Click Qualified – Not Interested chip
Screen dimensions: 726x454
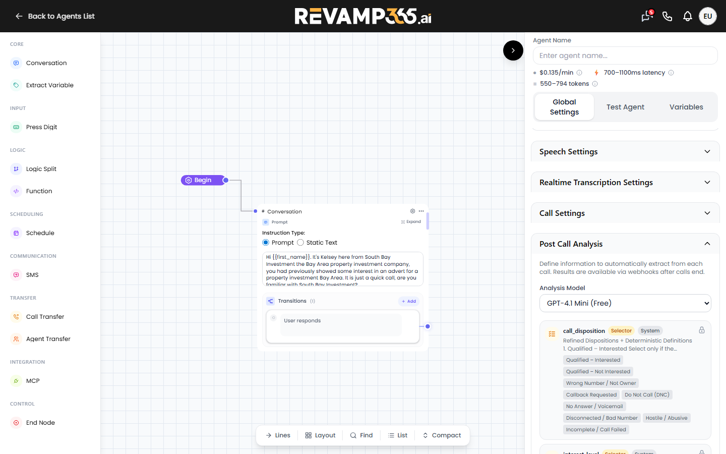pyautogui.click(x=598, y=372)
